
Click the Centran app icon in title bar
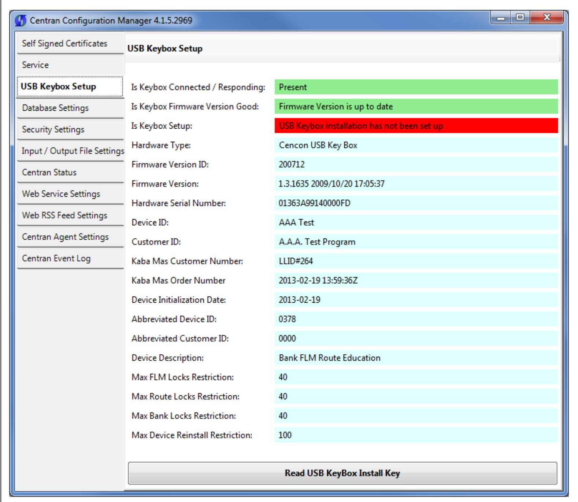tap(21, 21)
